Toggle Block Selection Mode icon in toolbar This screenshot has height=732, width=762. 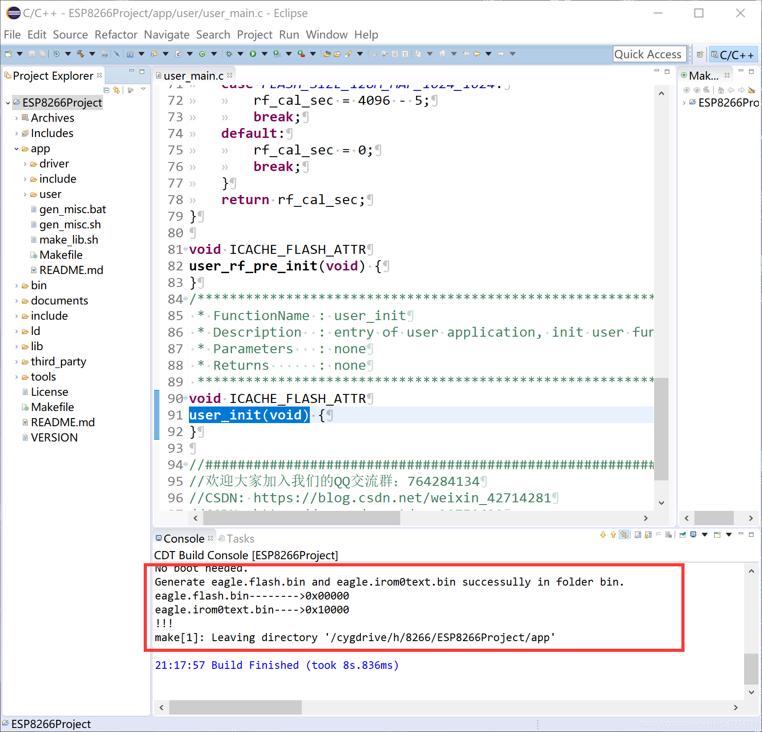pyautogui.click(x=395, y=54)
